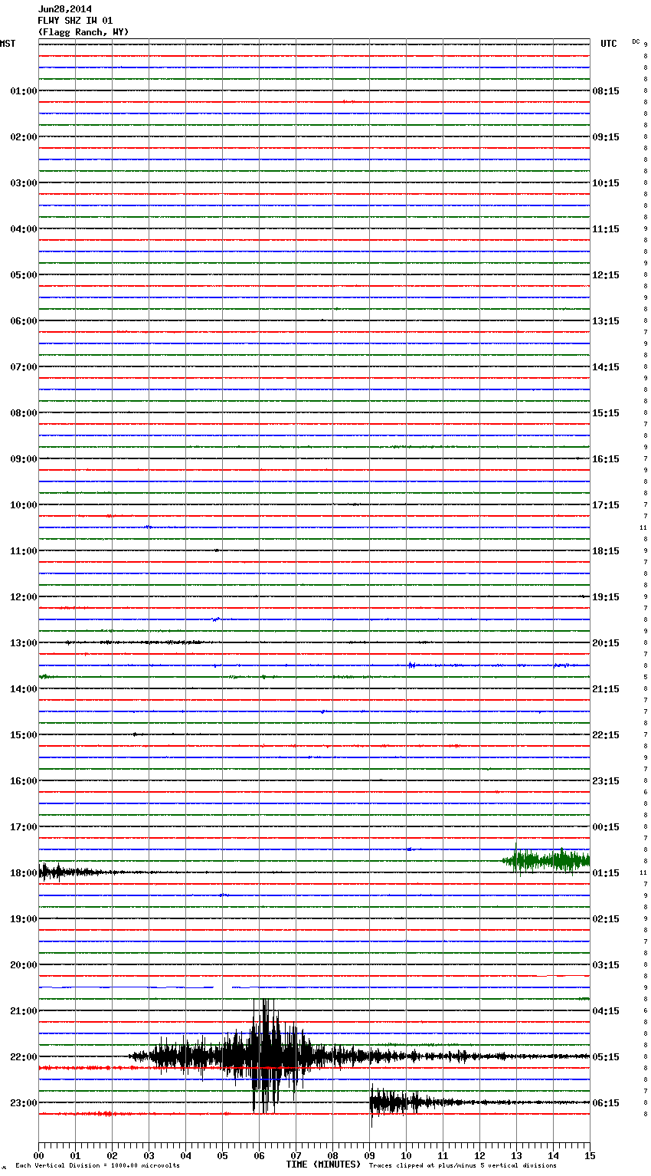The width and height of the screenshot is (651, 1176).
Task: Click the 23:15 UTC time label
Action: [x=606, y=781]
